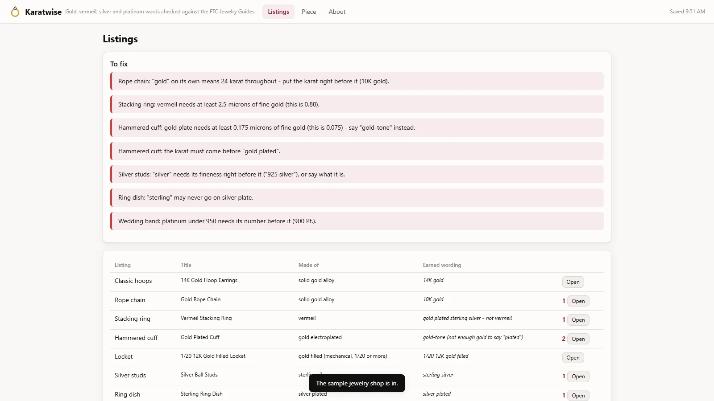Open the Hammered cuff listing

(578, 339)
